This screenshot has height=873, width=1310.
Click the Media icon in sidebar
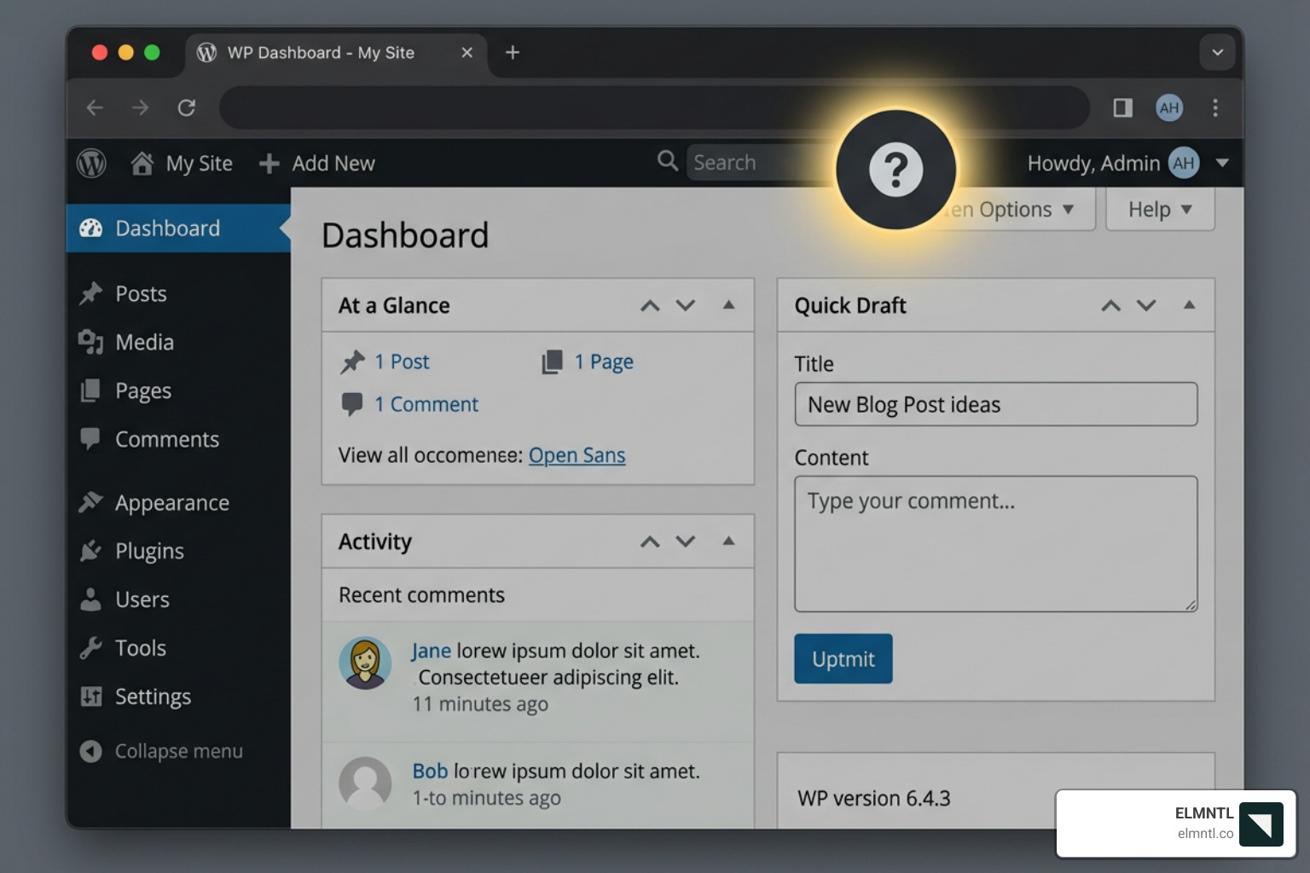pos(90,342)
